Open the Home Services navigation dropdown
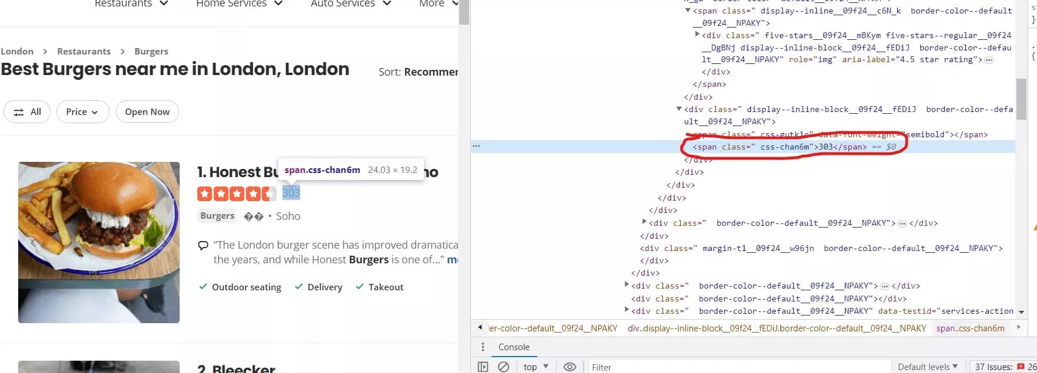1037x373 pixels. point(240,4)
